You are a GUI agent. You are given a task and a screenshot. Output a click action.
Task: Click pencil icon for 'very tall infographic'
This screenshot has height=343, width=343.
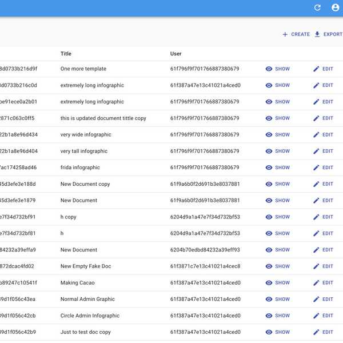tap(316, 151)
